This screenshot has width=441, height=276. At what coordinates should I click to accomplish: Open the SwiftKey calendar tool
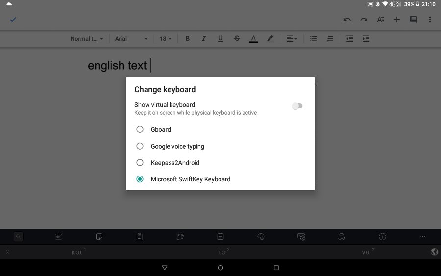pos(220,237)
